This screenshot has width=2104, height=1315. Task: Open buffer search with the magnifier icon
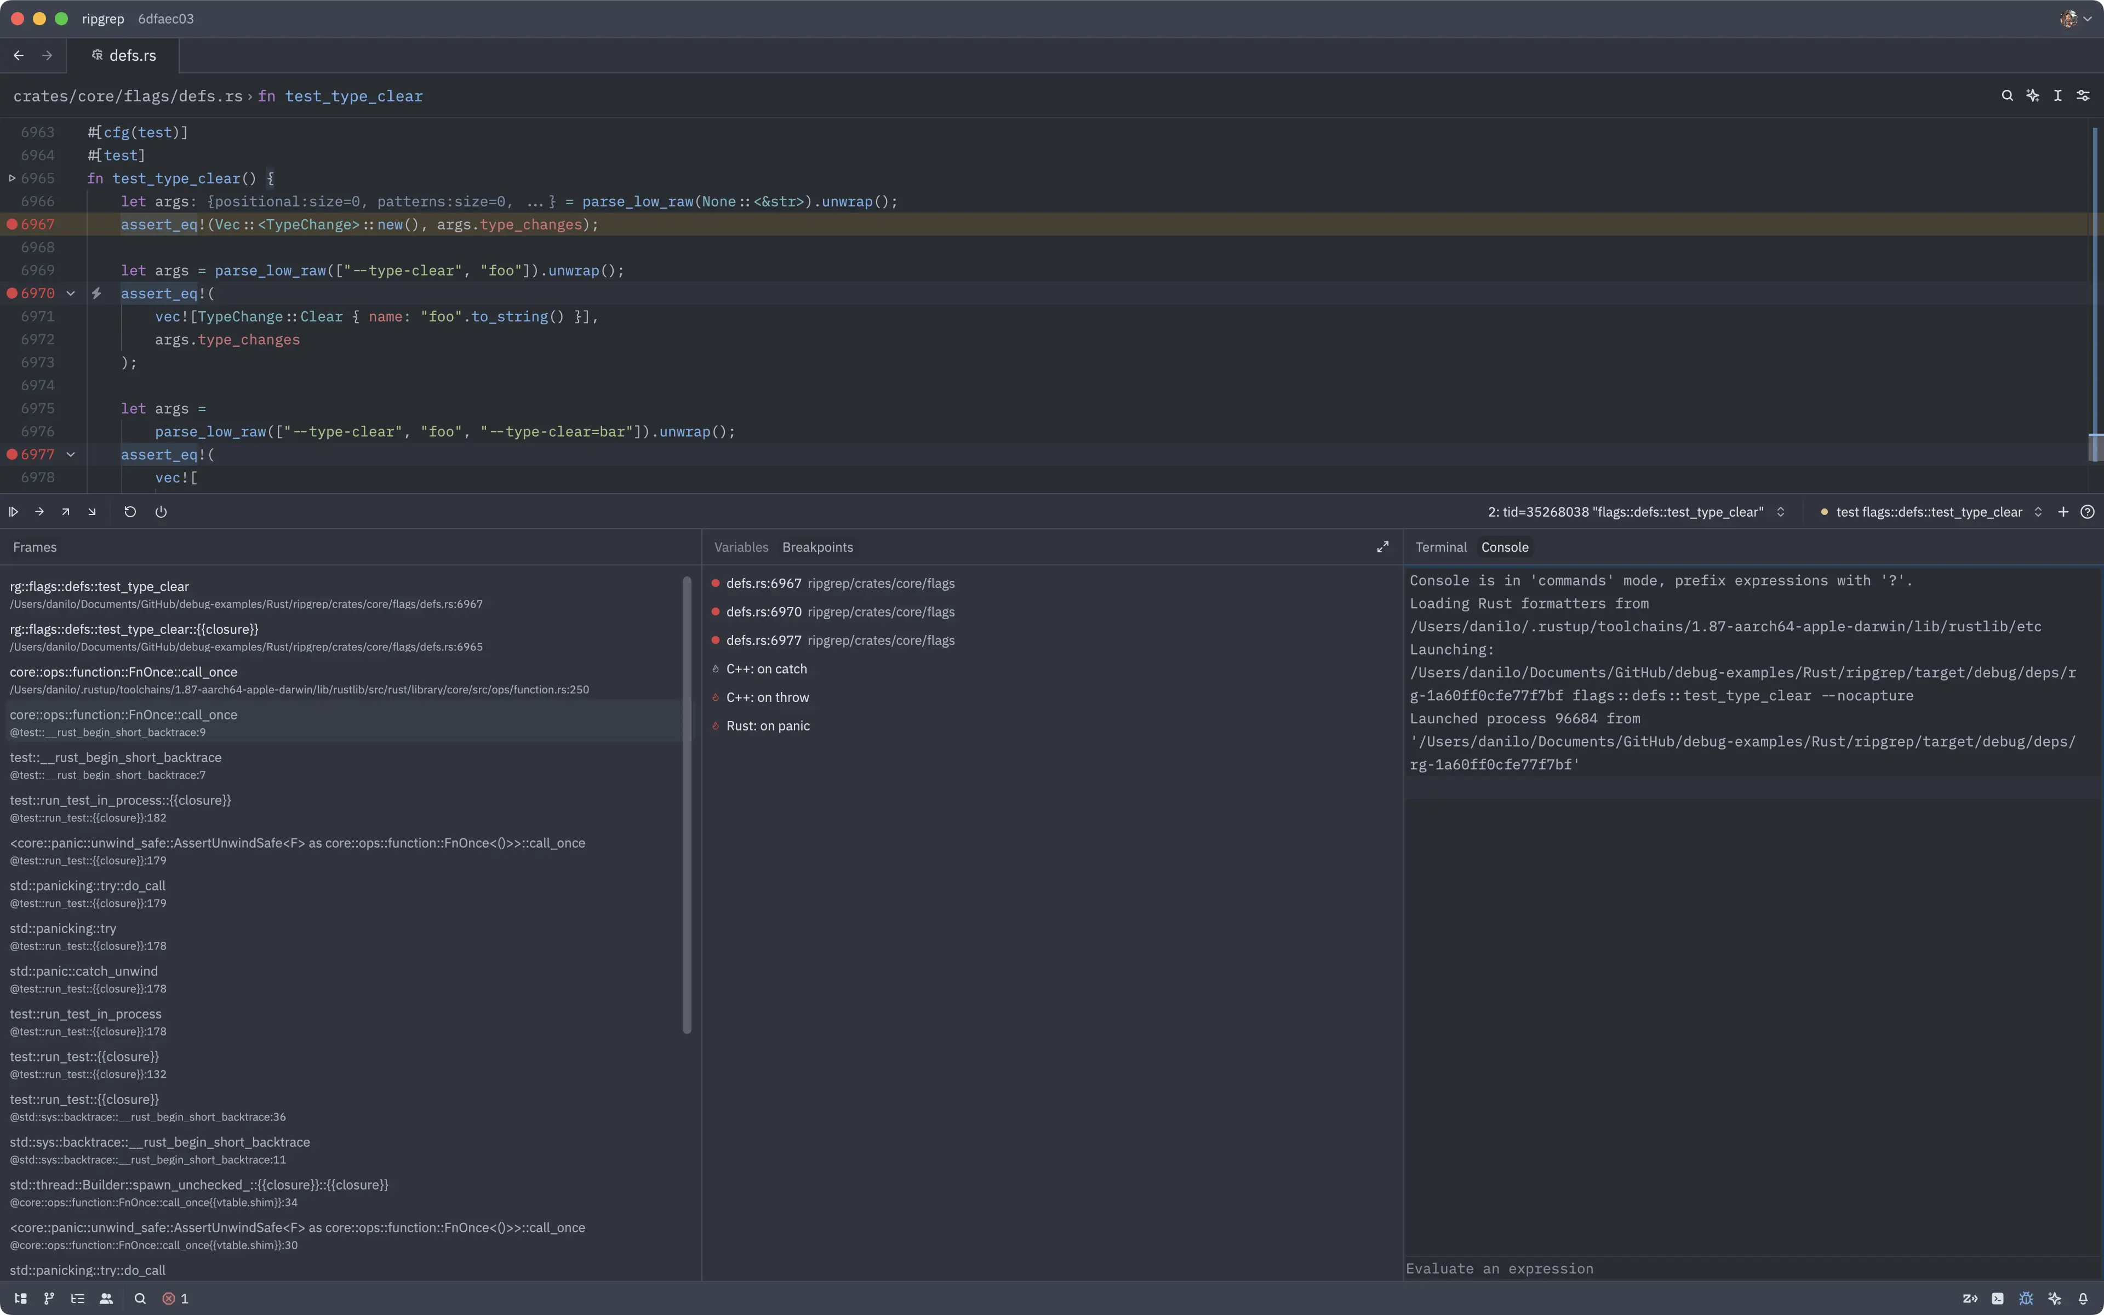2006,96
